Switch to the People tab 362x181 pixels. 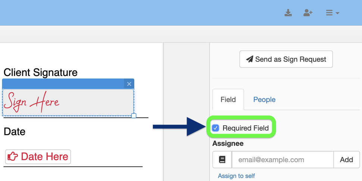(264, 99)
